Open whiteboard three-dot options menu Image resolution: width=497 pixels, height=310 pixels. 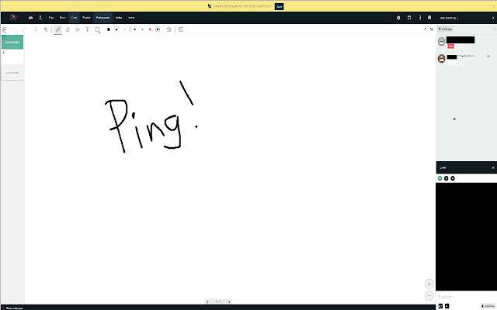point(425,29)
